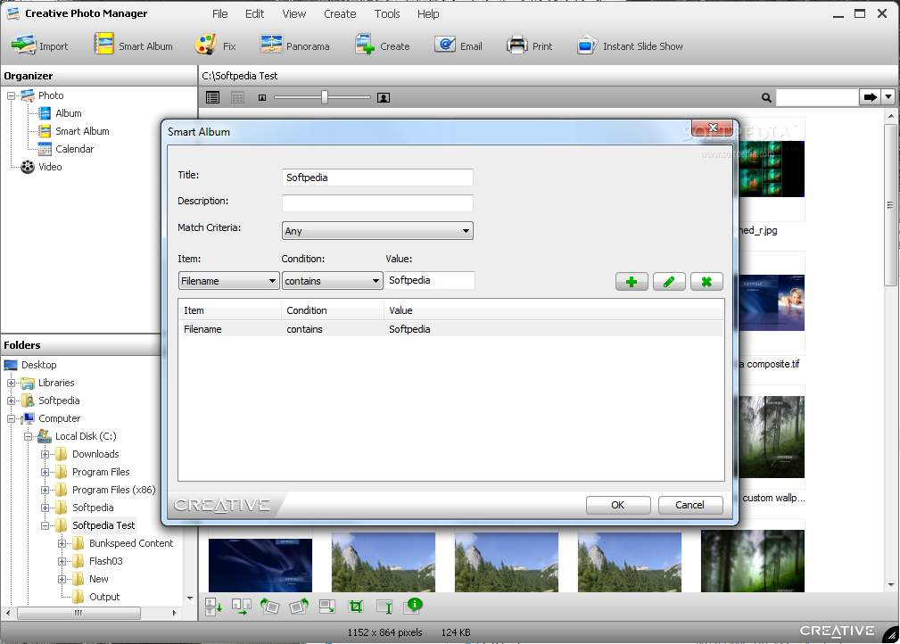
Task: Collapse the Softpedia Test folder node
Action: (x=45, y=525)
